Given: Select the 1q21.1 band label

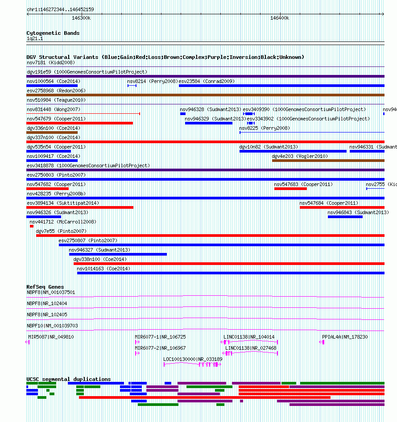Looking at the screenshot, I should tap(35, 38).
